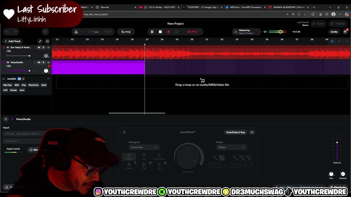Click the zoom in magnifier icon
The image size is (351, 197).
pyautogui.click(x=347, y=41)
